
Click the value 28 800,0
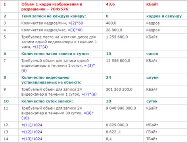tap(114, 30)
